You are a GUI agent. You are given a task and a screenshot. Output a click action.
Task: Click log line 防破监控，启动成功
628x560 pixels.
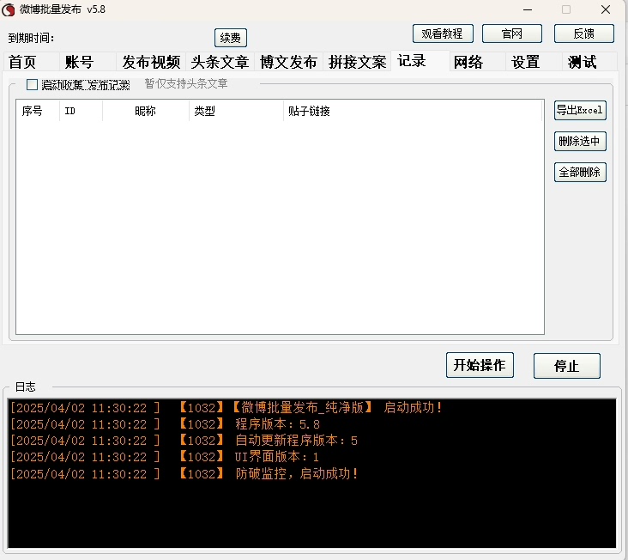click(184, 474)
